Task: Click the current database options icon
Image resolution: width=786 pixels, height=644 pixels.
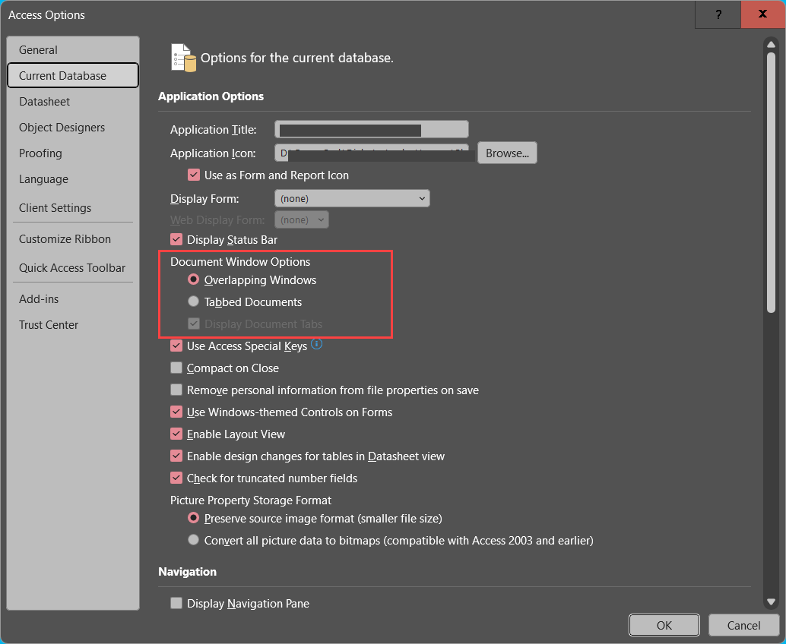Action: 183,58
